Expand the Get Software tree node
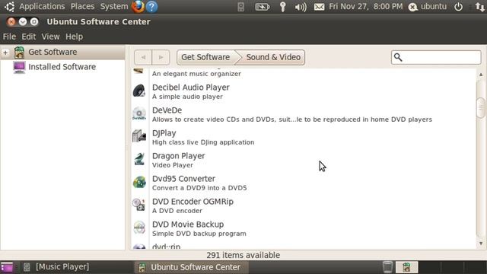Viewport: 487px width, 274px height. (x=5, y=53)
